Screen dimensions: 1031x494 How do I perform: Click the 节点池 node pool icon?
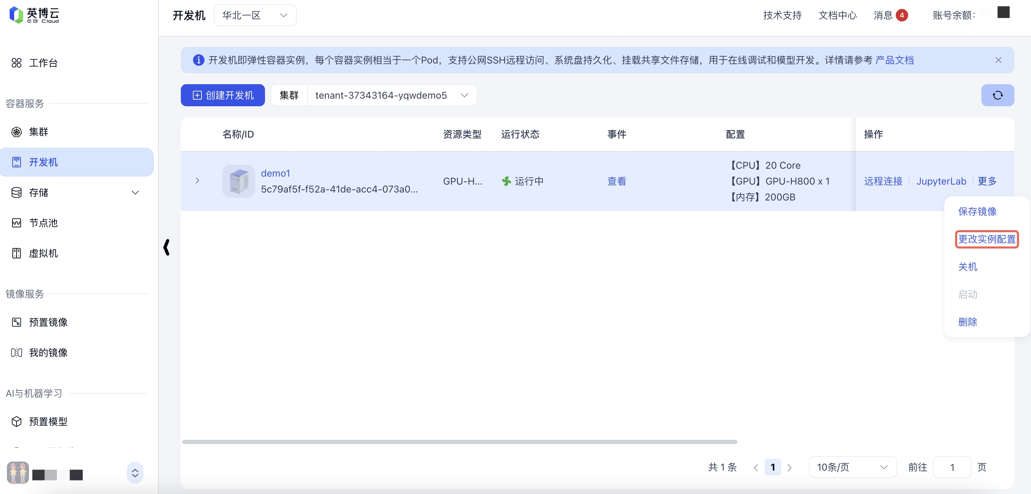pos(17,223)
